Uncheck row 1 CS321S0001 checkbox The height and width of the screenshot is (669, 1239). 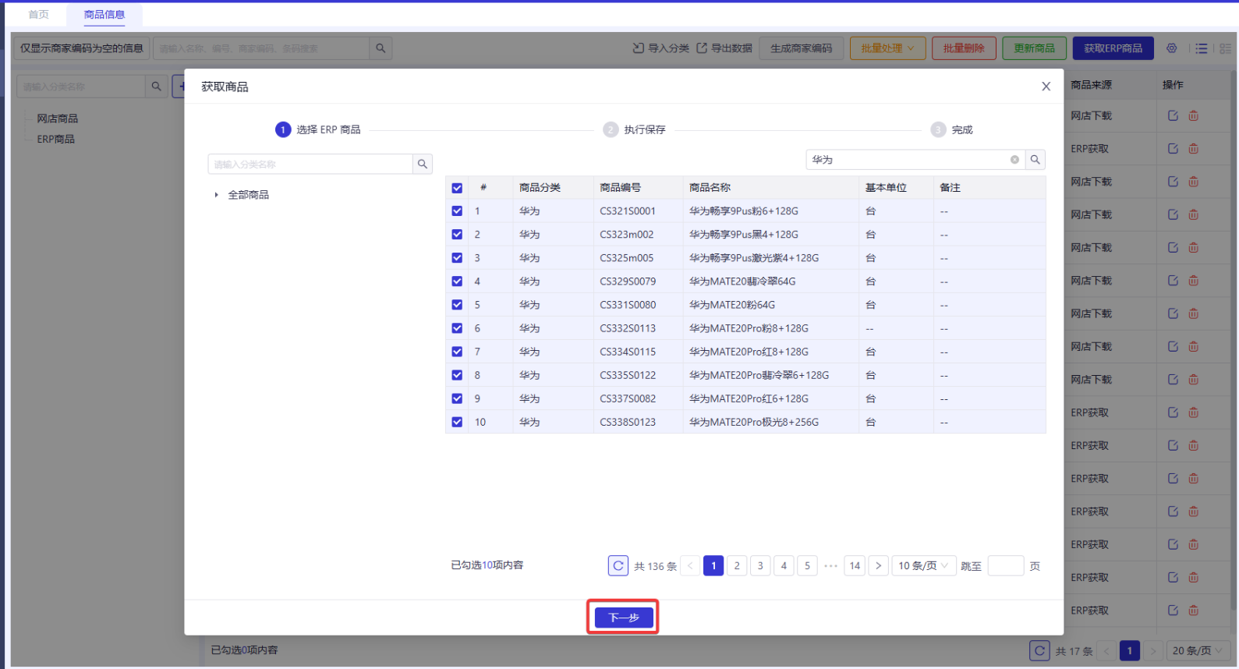click(x=457, y=211)
